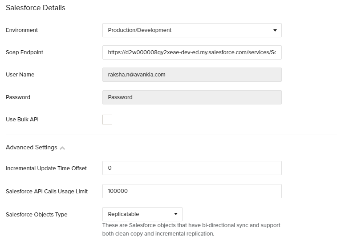Click the Incremental Update Time Offset field

point(191,168)
